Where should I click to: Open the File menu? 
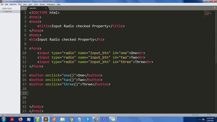2,4
